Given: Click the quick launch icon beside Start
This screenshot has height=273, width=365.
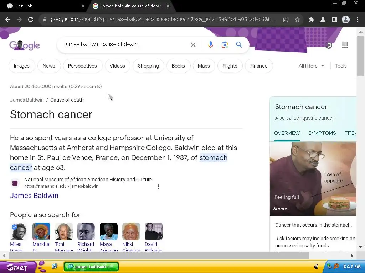Looking at the screenshot, I should tap(55, 266).
